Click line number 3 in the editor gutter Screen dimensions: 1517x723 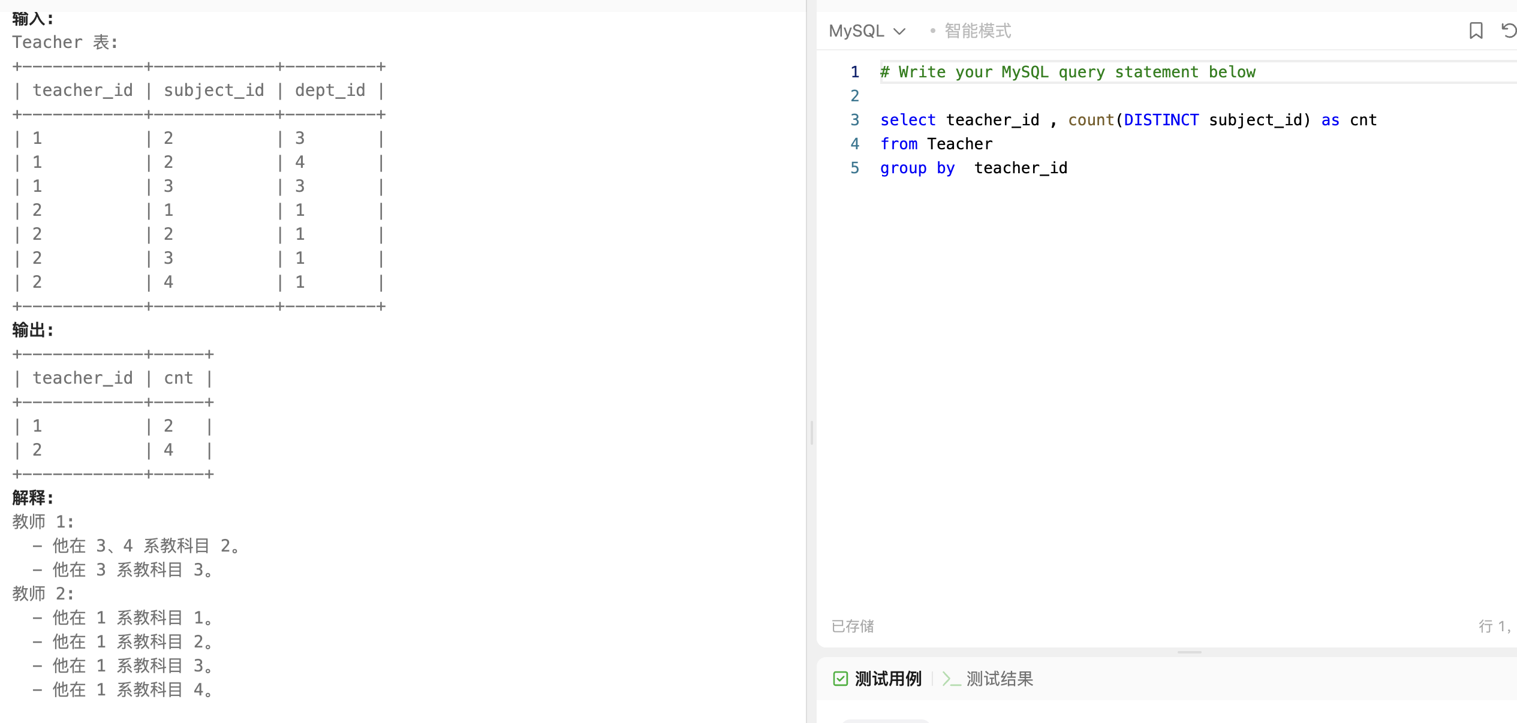854,120
